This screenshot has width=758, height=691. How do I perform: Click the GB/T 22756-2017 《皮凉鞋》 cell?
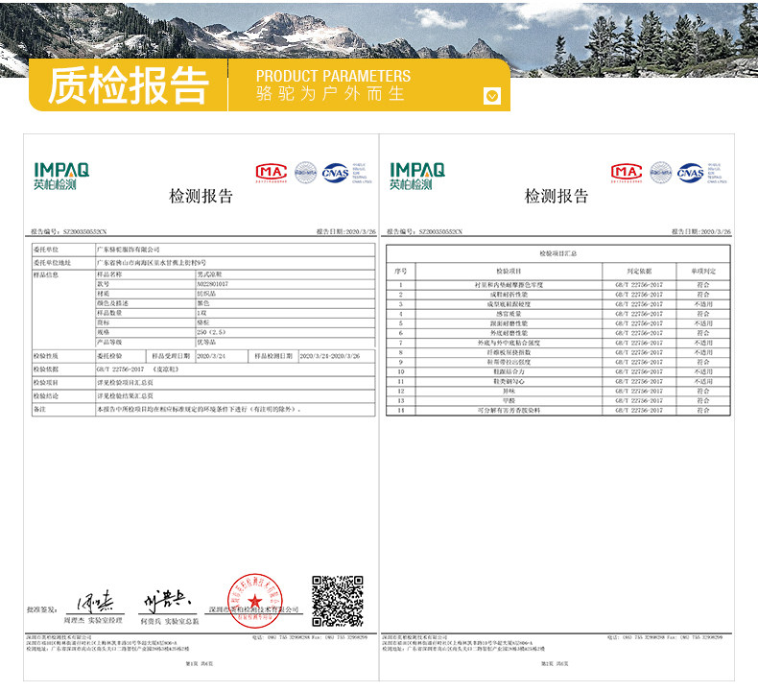[235, 369]
